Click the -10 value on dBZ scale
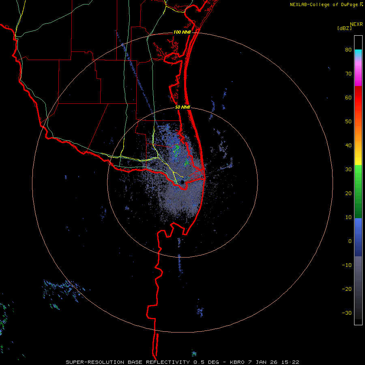The image size is (365, 365). point(347,265)
